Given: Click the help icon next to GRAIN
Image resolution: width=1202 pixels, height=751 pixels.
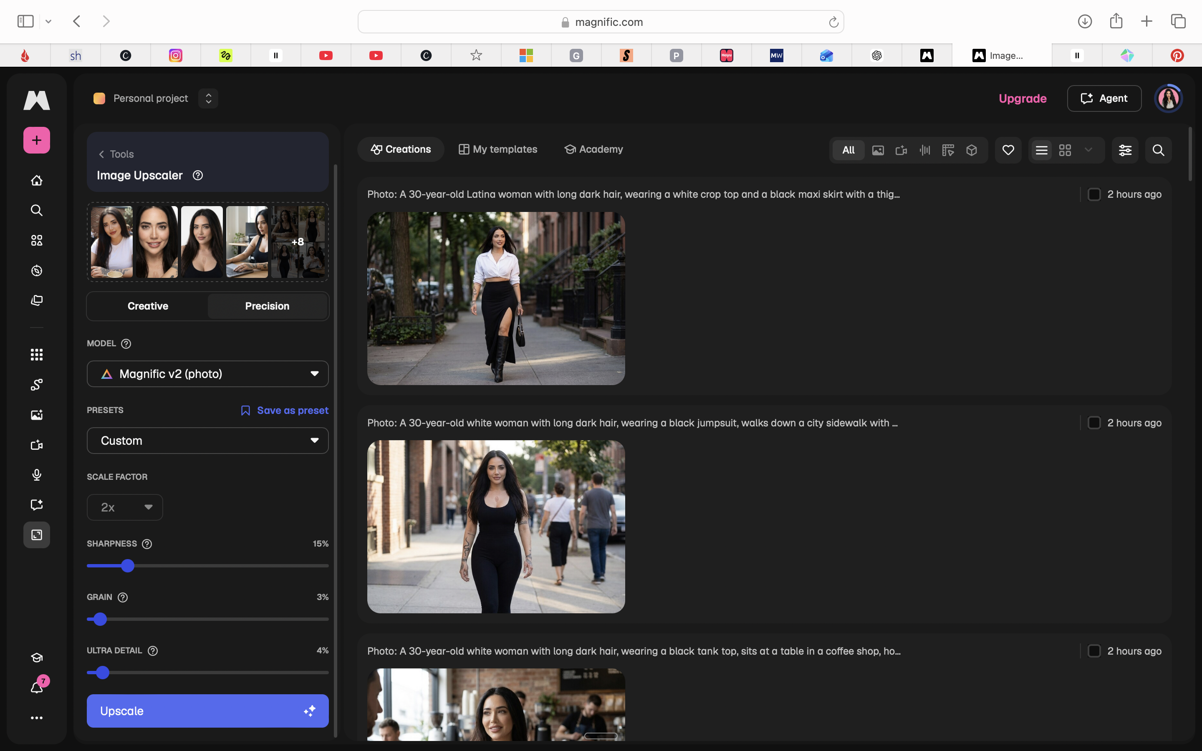Looking at the screenshot, I should click(x=123, y=597).
